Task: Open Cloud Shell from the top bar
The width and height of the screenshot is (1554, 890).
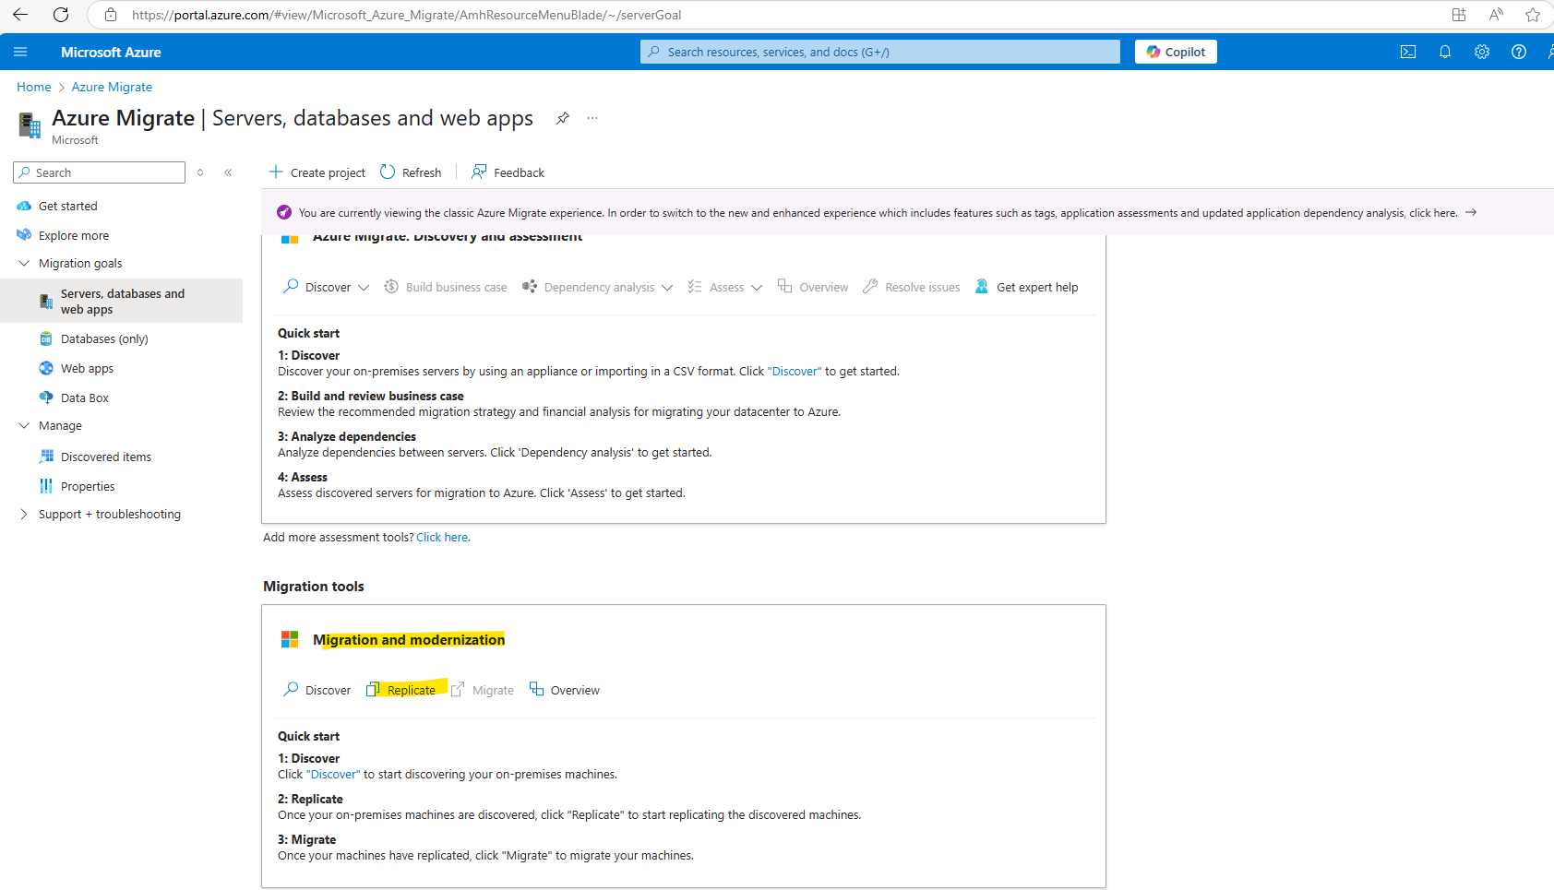Action: (x=1408, y=52)
